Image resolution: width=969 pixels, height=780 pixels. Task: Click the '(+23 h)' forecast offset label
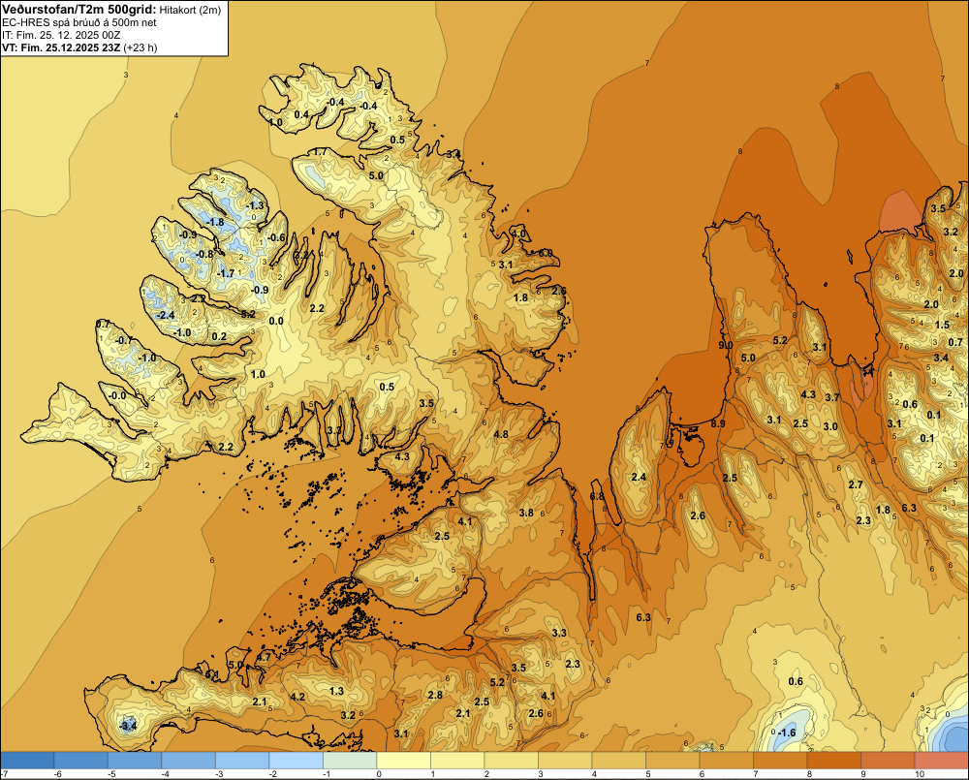click(x=141, y=47)
